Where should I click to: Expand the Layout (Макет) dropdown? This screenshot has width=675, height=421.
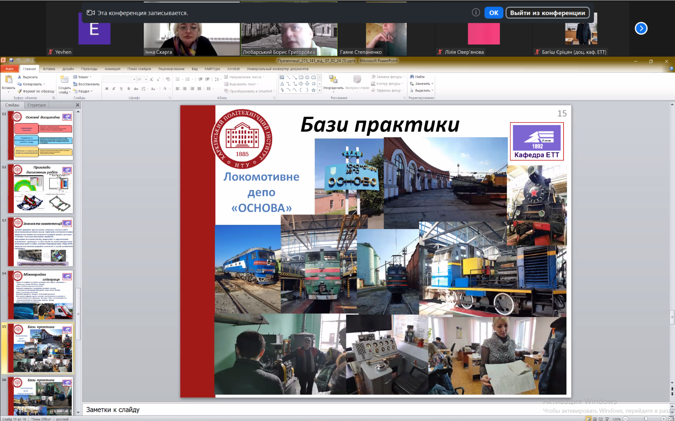tap(83, 77)
